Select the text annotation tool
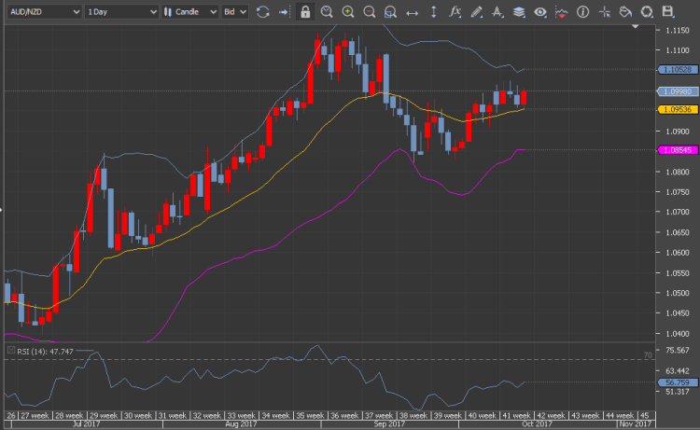Screen dimensions: 700x430 [498, 12]
